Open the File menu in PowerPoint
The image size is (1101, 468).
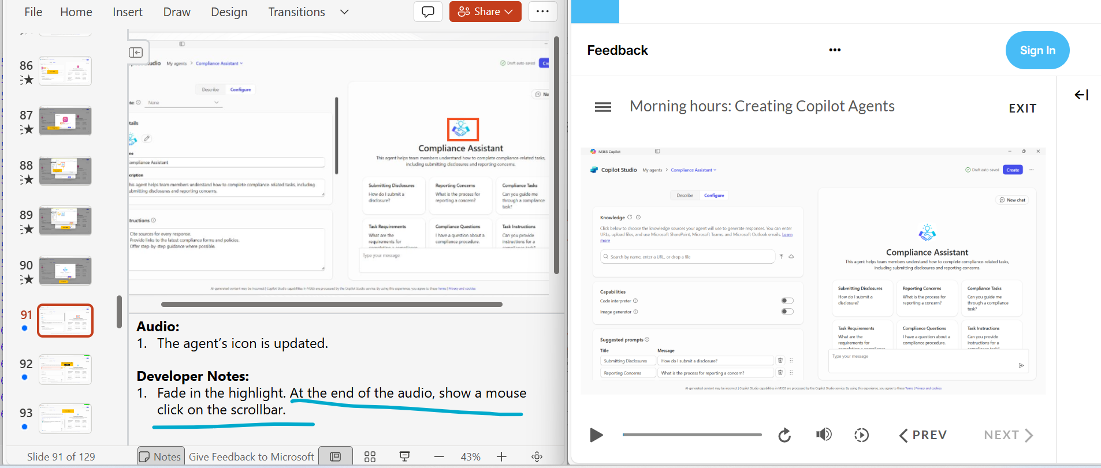(x=33, y=12)
